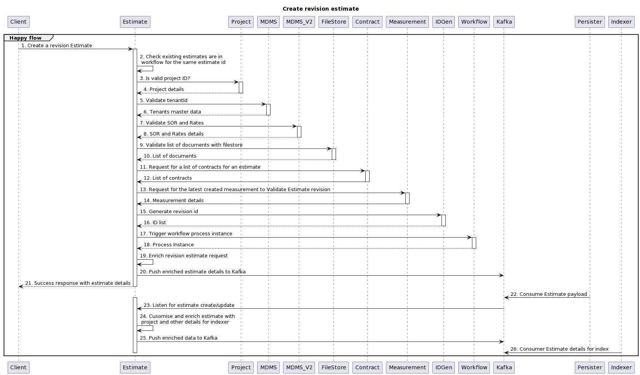Screen dimensions: 640x375
Task: Select the top Estimate participant box
Action: [135, 22]
